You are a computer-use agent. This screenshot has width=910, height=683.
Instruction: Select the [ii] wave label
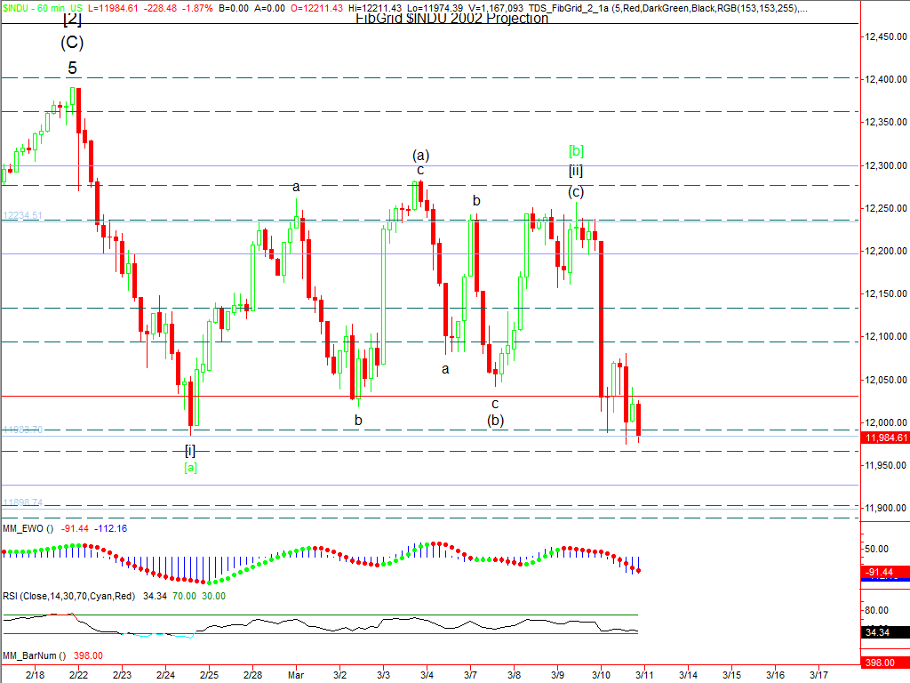point(576,171)
